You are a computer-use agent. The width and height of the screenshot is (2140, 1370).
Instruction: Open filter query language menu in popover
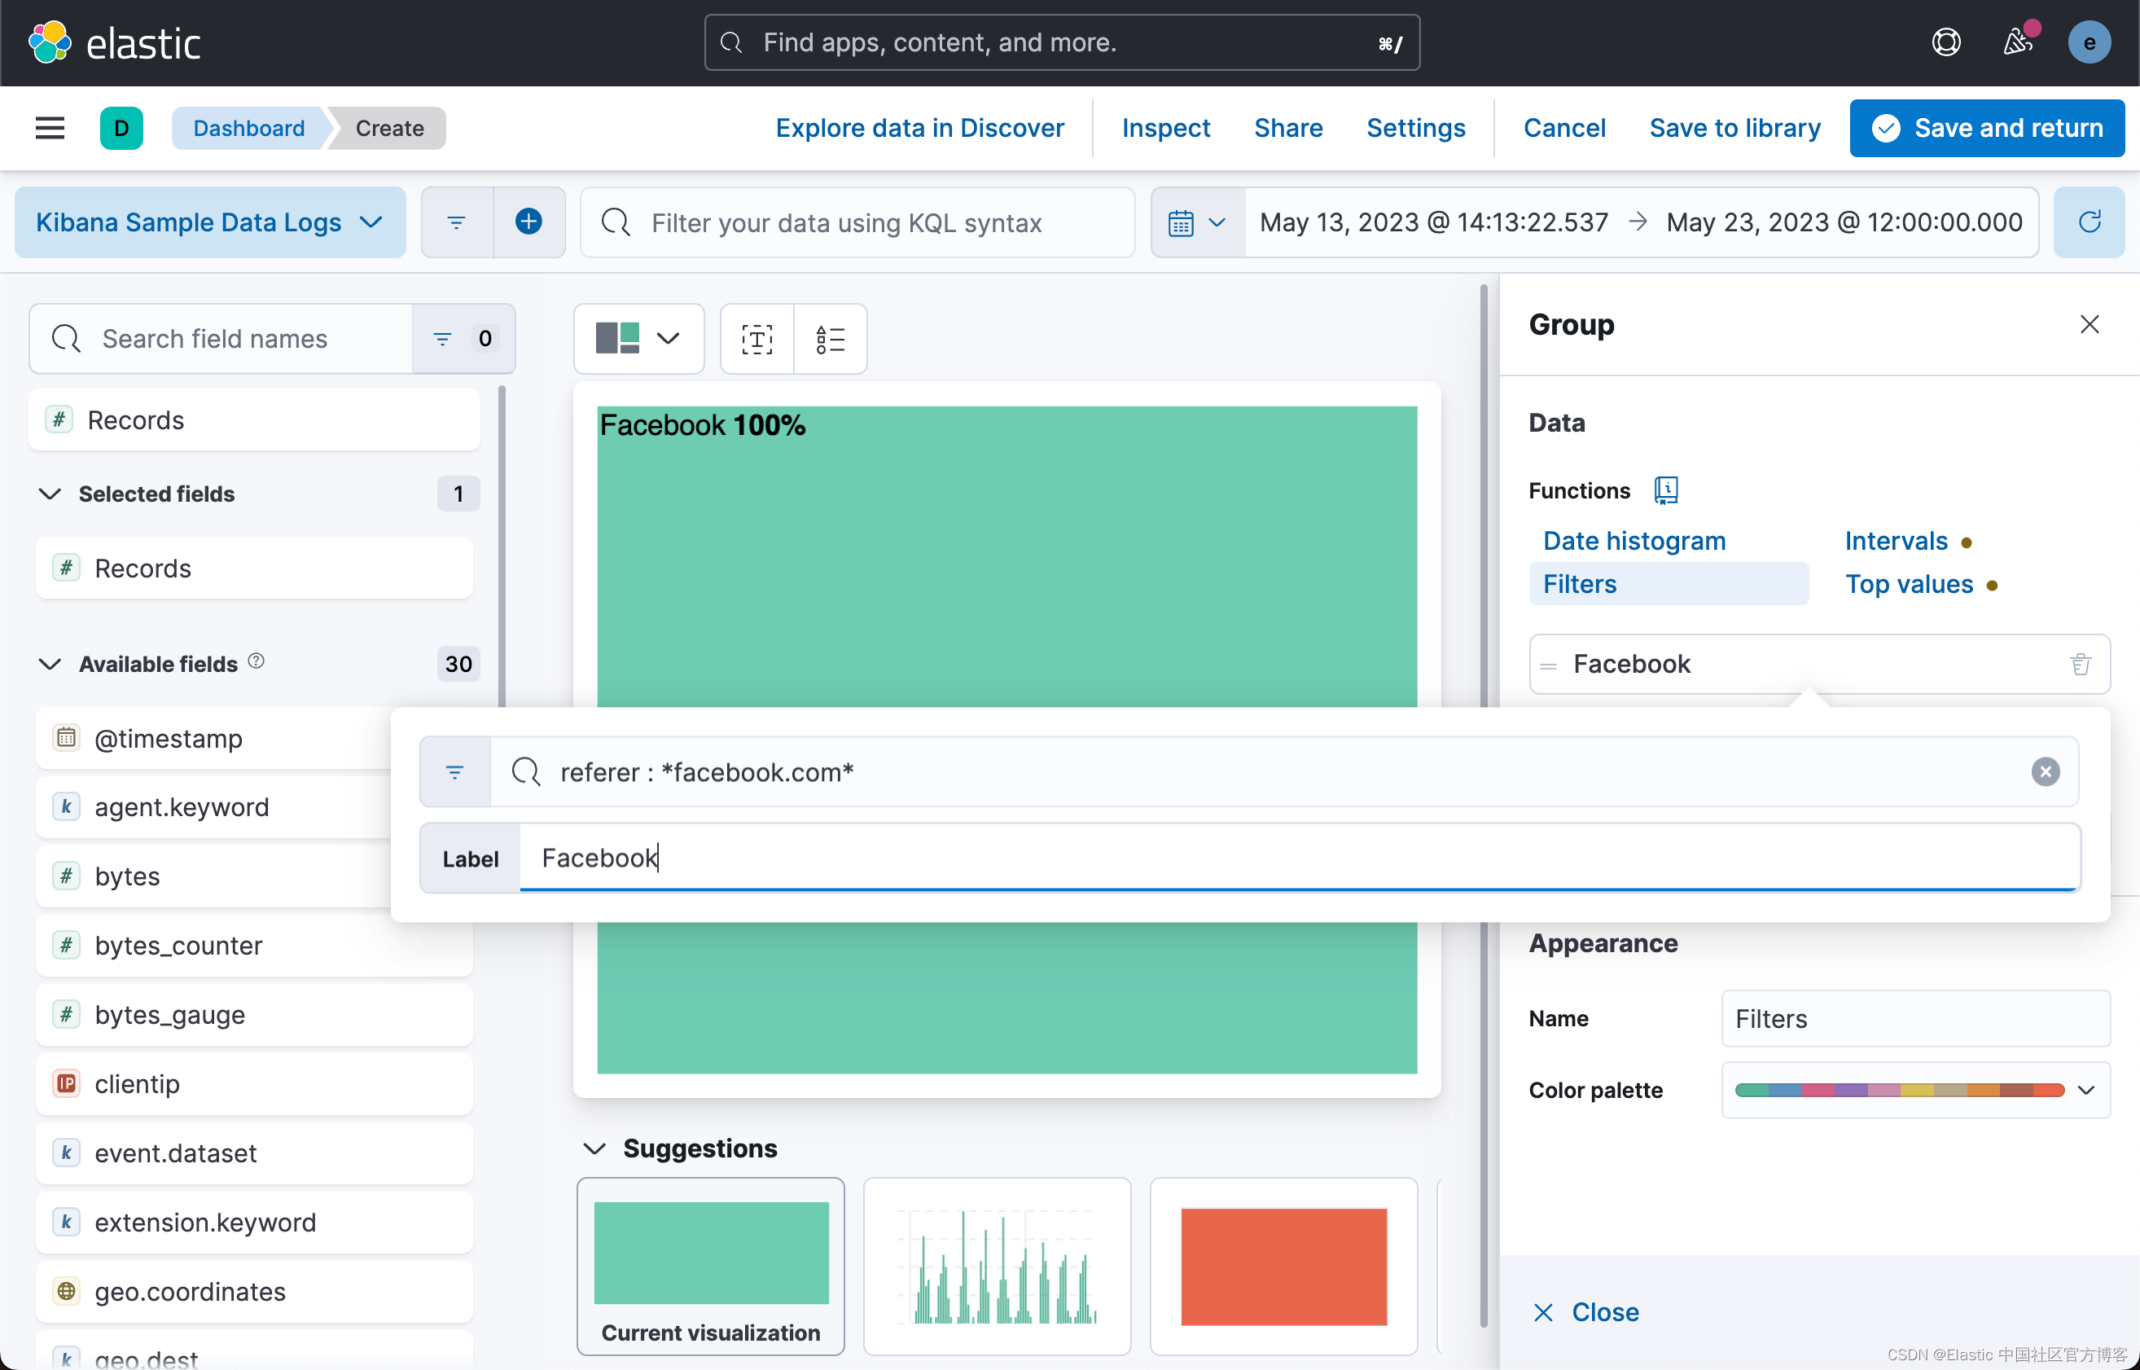(x=454, y=772)
